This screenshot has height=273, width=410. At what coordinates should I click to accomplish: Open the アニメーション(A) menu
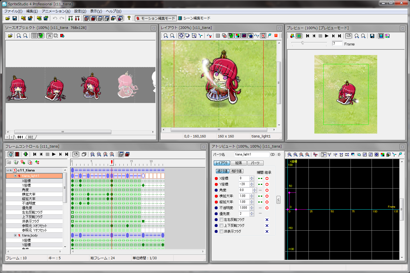56,11
